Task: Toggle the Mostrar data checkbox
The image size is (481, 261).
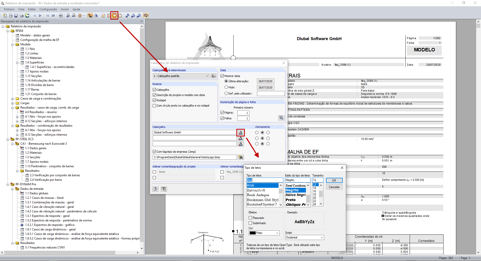Action: coord(222,76)
